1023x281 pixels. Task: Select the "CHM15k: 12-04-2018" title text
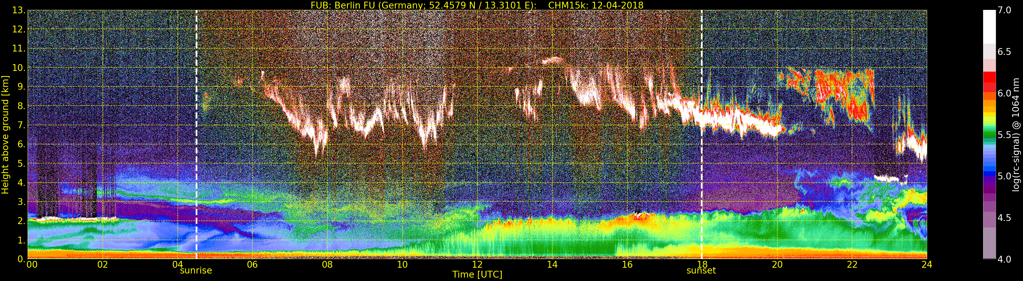click(x=596, y=5)
